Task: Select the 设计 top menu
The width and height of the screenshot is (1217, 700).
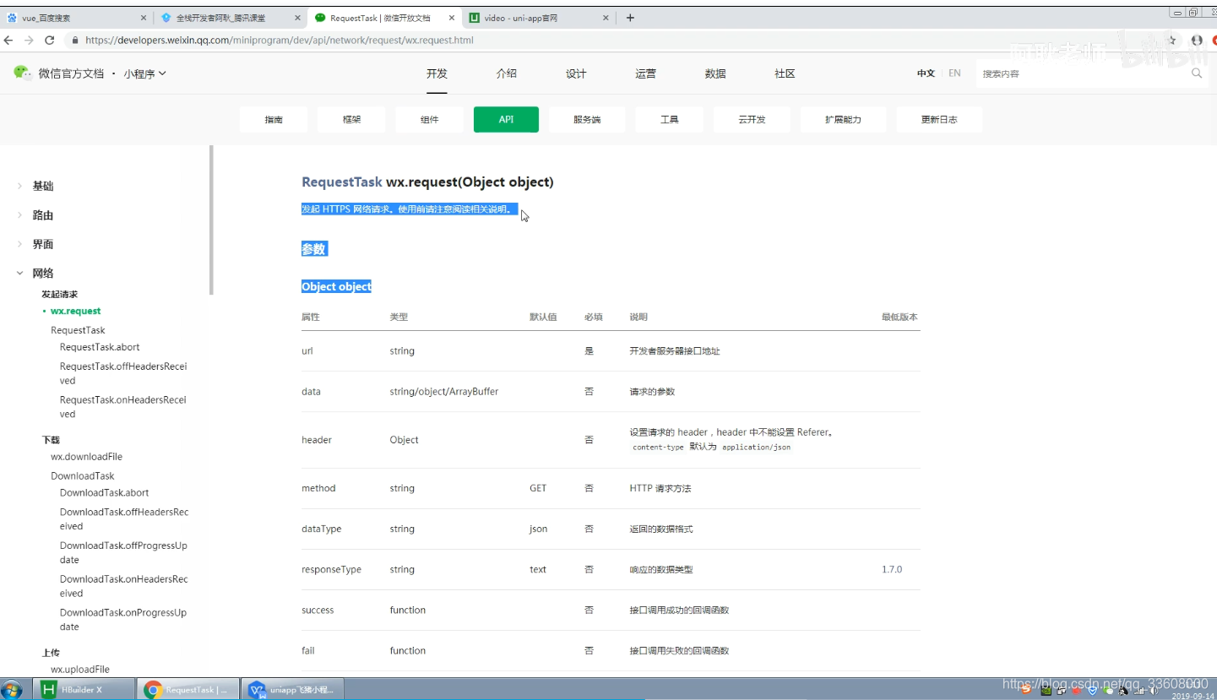Action: 576,73
